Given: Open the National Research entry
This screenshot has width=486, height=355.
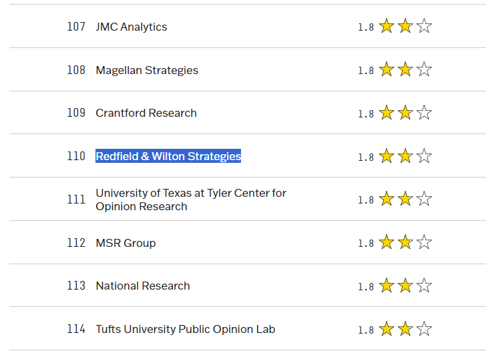Looking at the screenshot, I should point(143,286).
